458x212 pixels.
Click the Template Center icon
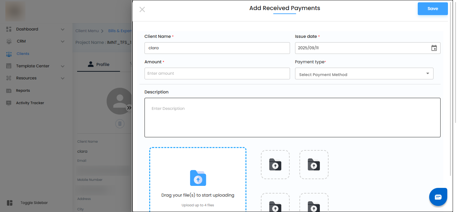9,66
